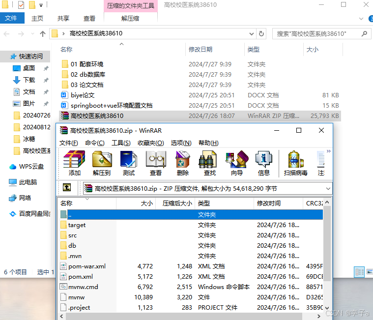Expand the ribbon chevron in Explorer
Screen dimensions: 373x320
361,19
